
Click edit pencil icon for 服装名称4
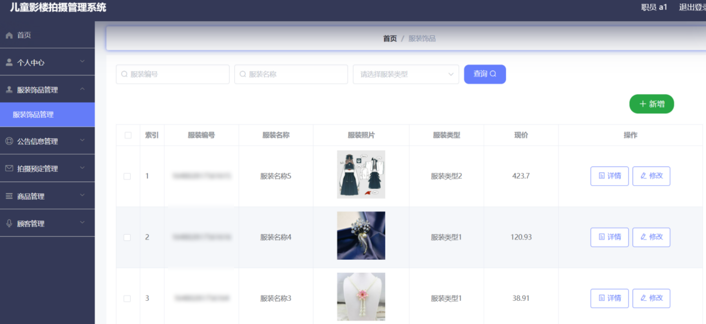[x=644, y=237]
